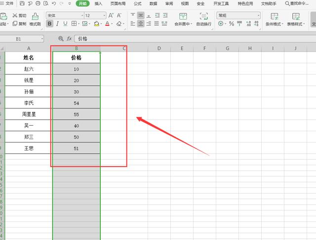The height and width of the screenshot is (240, 316).
Task: Select cell A2 containing 赵六
Action: pyautogui.click(x=29, y=69)
